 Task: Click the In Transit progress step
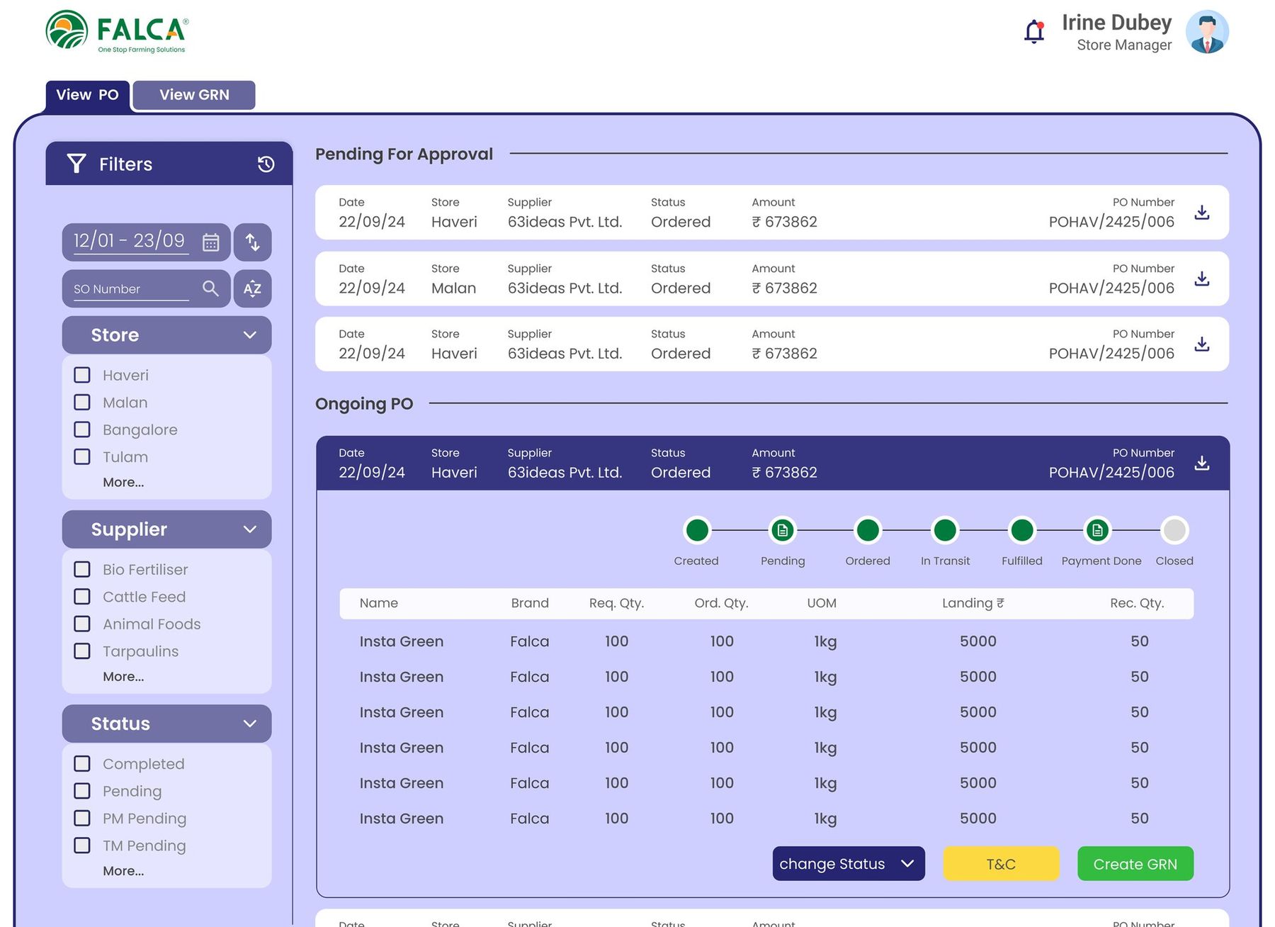click(x=945, y=530)
